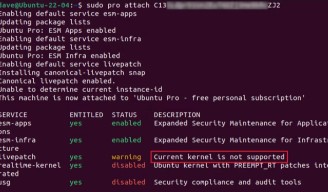Click the red "disabled" status for realtime-kernel
Screen dimensions: 328x192
128,165
